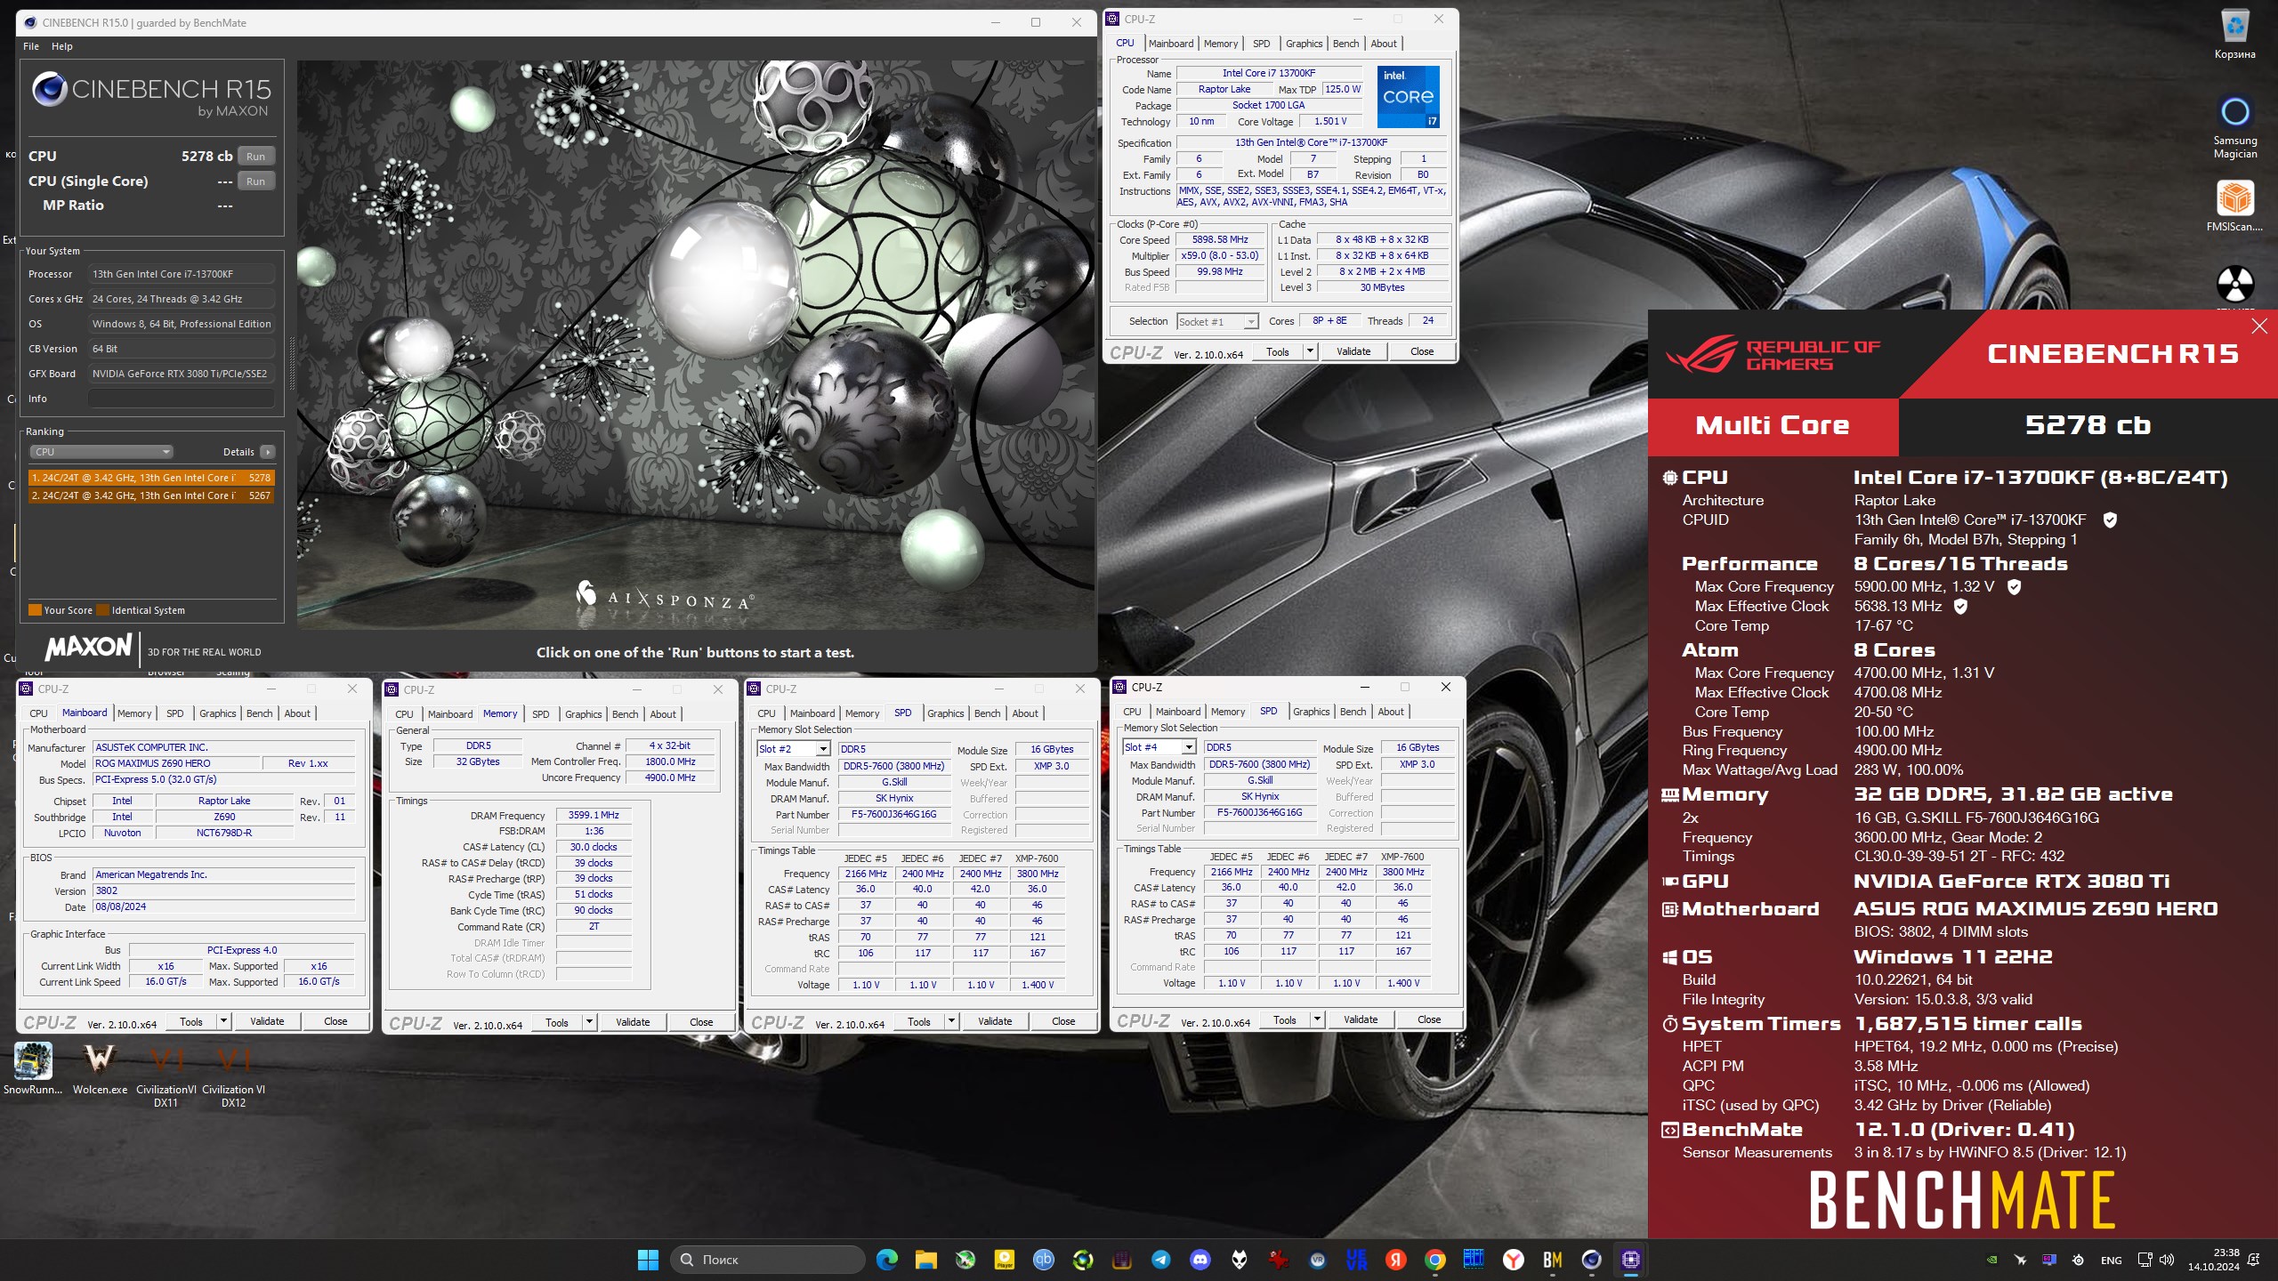The width and height of the screenshot is (2278, 1281).
Task: Open File Explorer from the taskbar
Action: pyautogui.click(x=925, y=1260)
